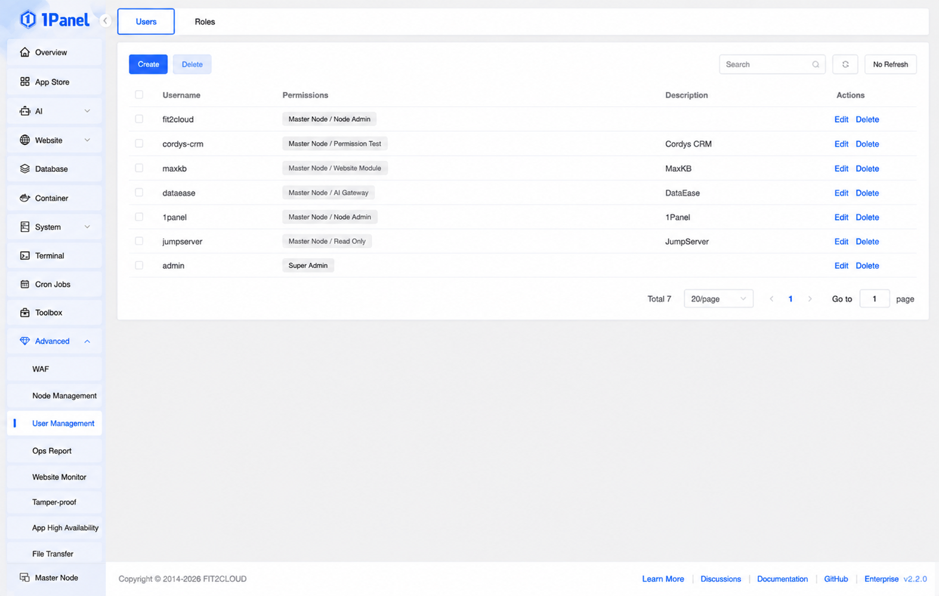Open App Store via the grid icon

[x=24, y=82]
